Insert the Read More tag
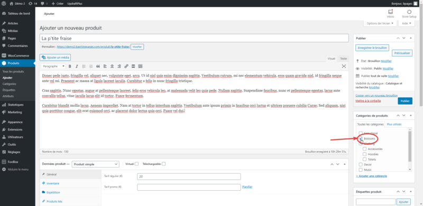 click(133, 67)
